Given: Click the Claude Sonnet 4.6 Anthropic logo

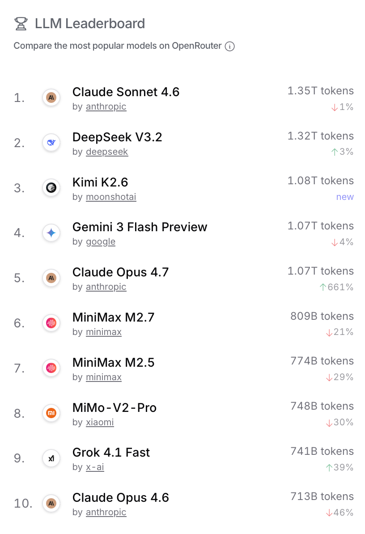Looking at the screenshot, I should click(x=51, y=97).
